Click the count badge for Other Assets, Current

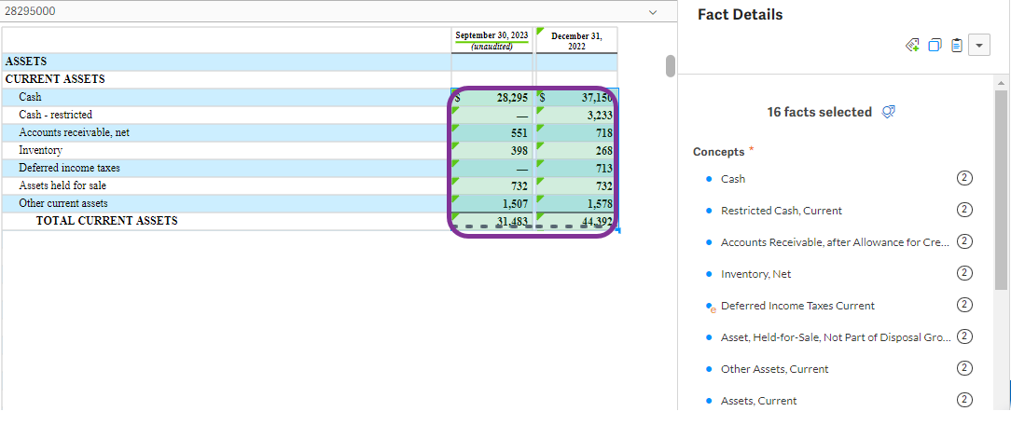pyautogui.click(x=964, y=369)
